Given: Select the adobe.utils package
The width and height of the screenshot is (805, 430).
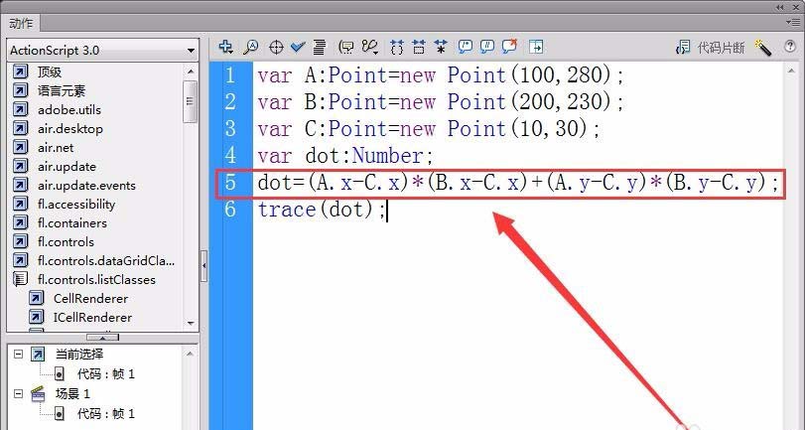Looking at the screenshot, I should click(69, 110).
